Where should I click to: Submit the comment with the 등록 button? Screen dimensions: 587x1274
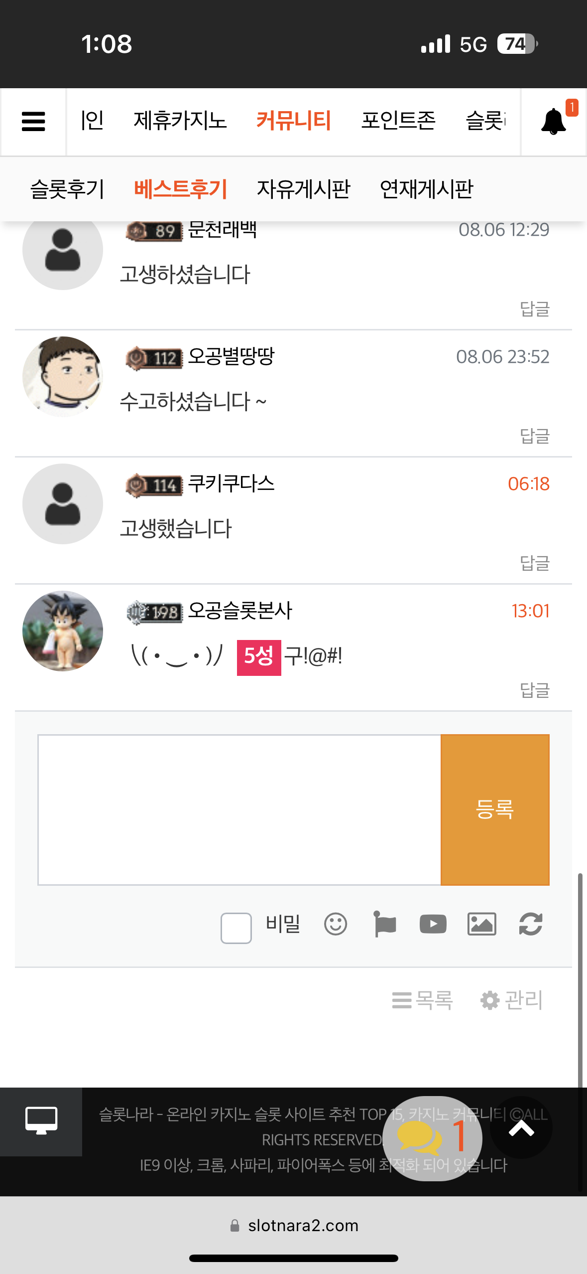(x=495, y=809)
